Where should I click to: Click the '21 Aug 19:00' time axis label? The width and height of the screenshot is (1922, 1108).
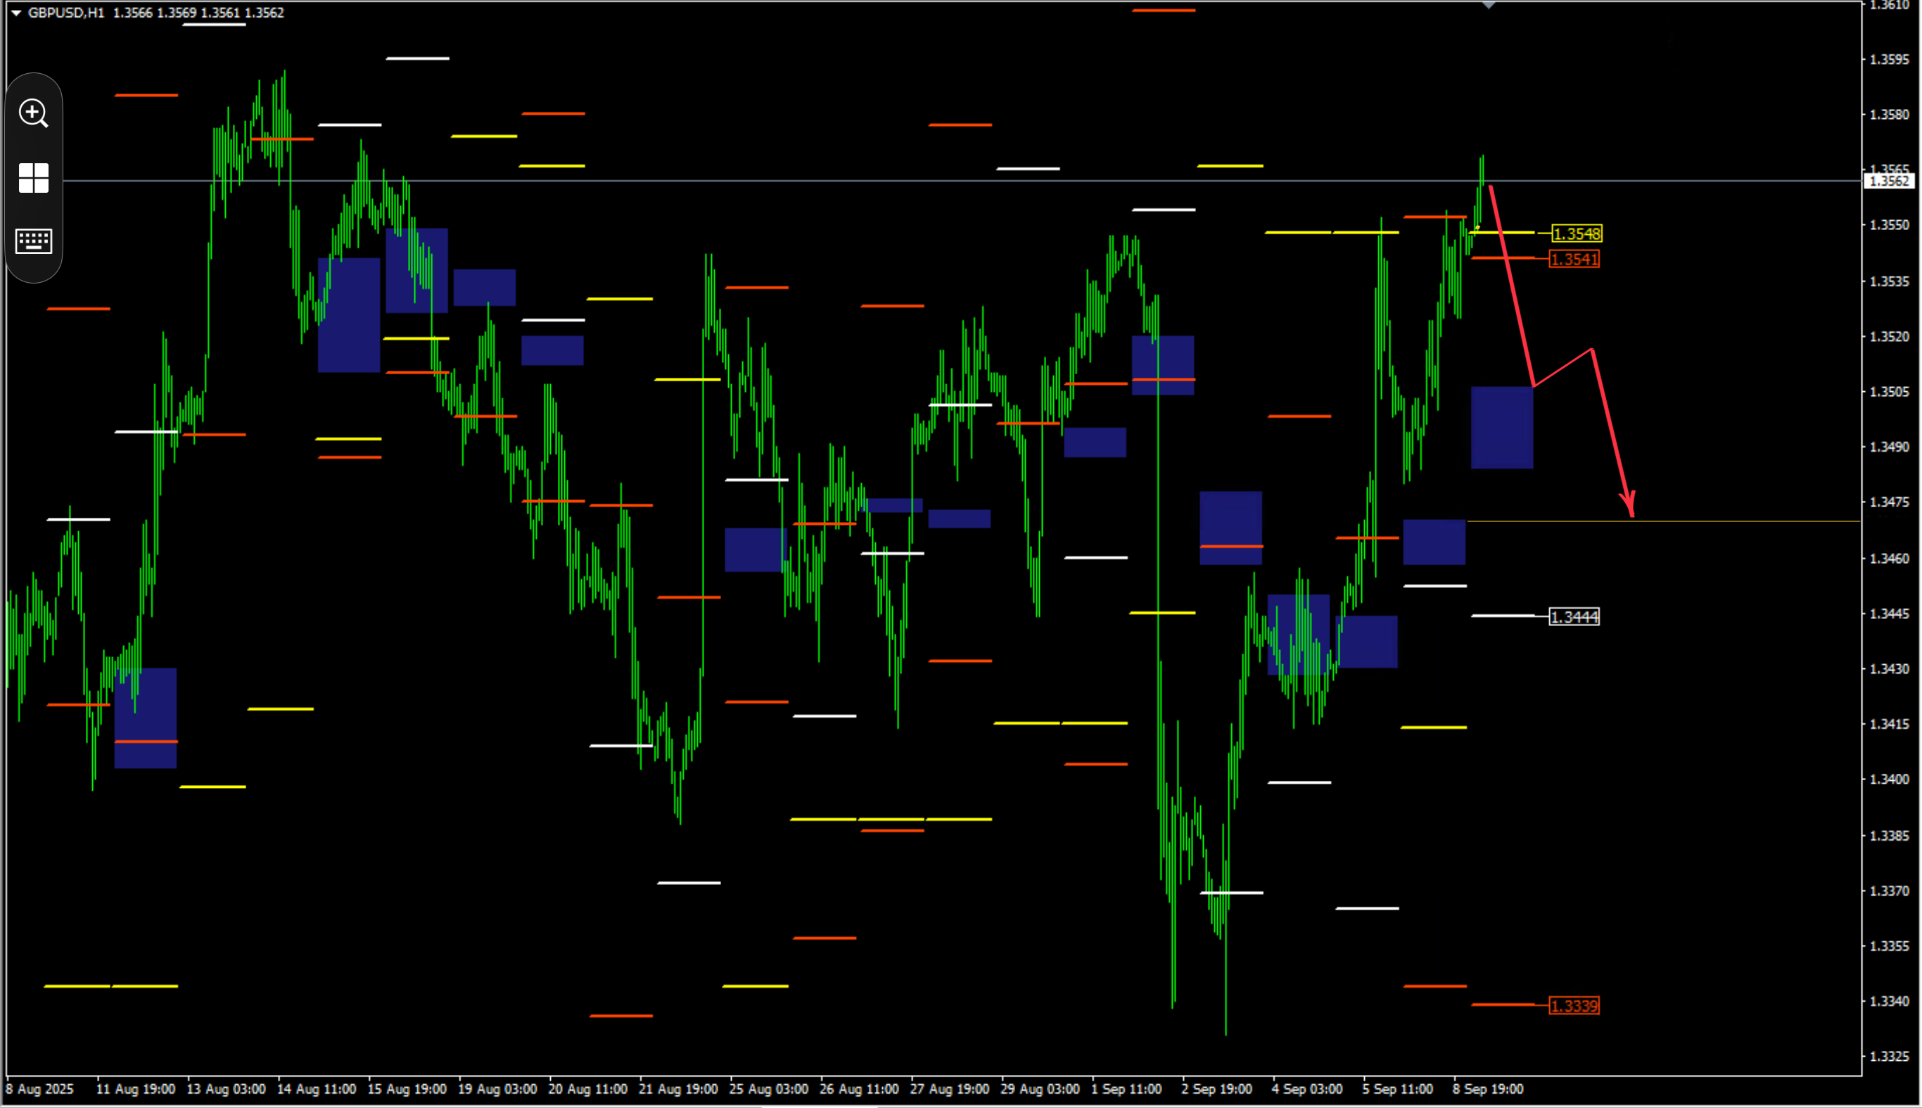(x=678, y=1089)
